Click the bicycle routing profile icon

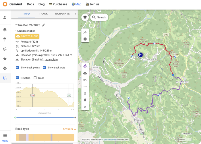(x=85, y=66)
